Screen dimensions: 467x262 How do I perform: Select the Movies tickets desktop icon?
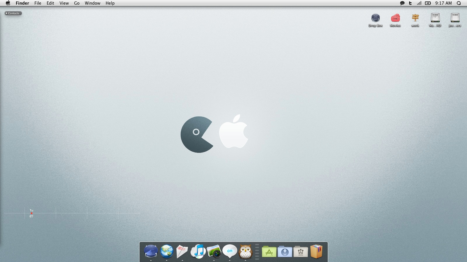point(395,20)
